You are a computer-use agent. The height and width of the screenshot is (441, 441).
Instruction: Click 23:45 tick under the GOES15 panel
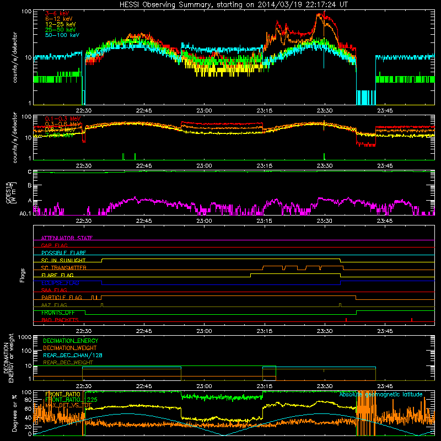385,221
